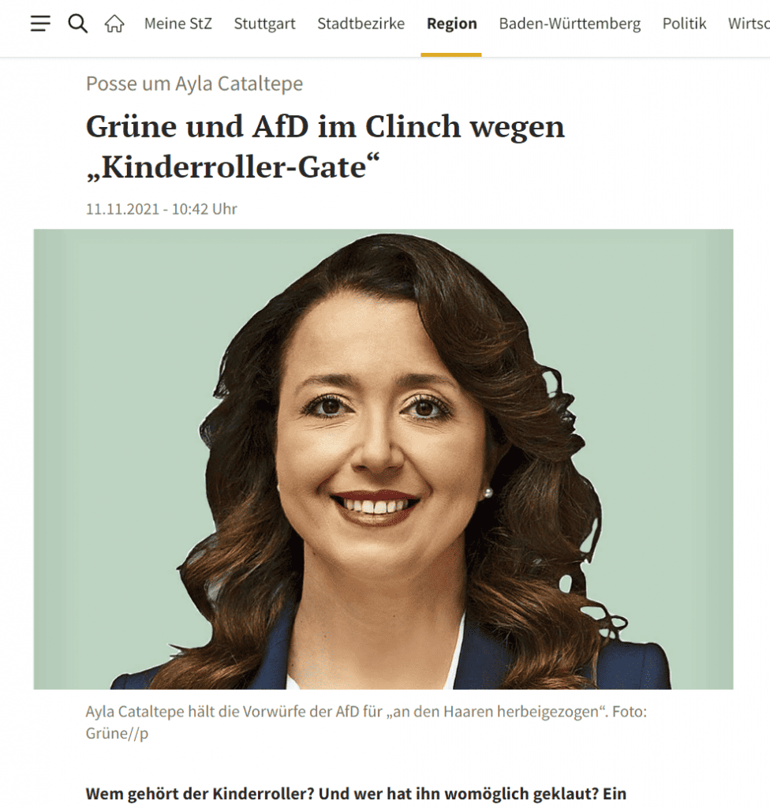Open the portrait photo of Ayla Cataltepe
770x808 pixels.
pyautogui.click(x=383, y=459)
